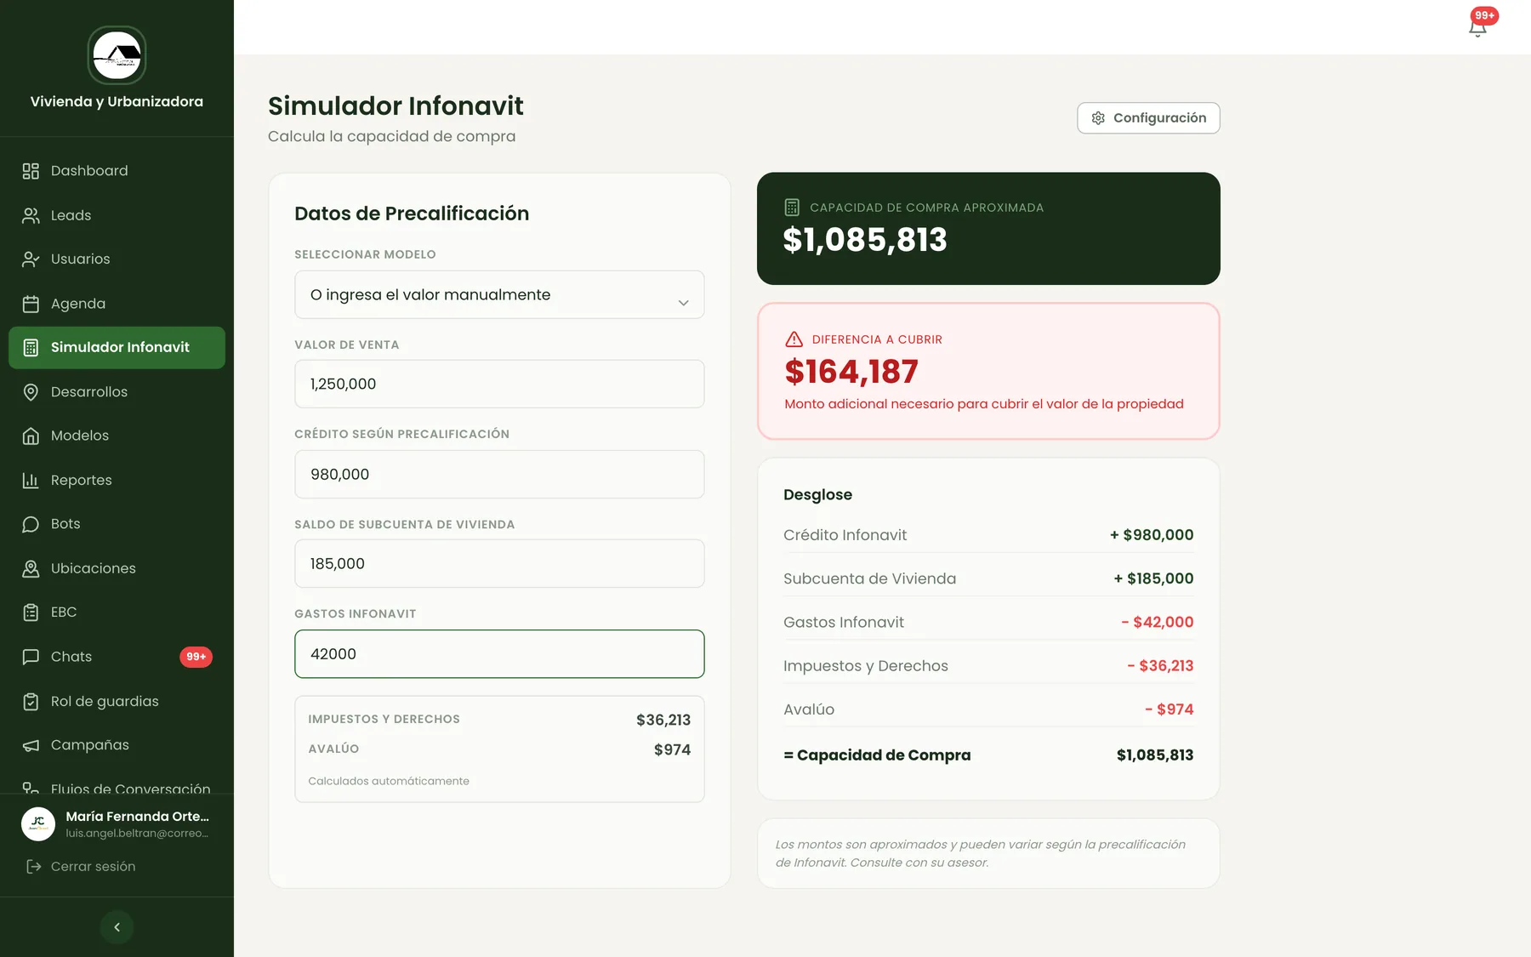Click the Gastos Infonavit input field
The height and width of the screenshot is (957, 1531).
(499, 654)
